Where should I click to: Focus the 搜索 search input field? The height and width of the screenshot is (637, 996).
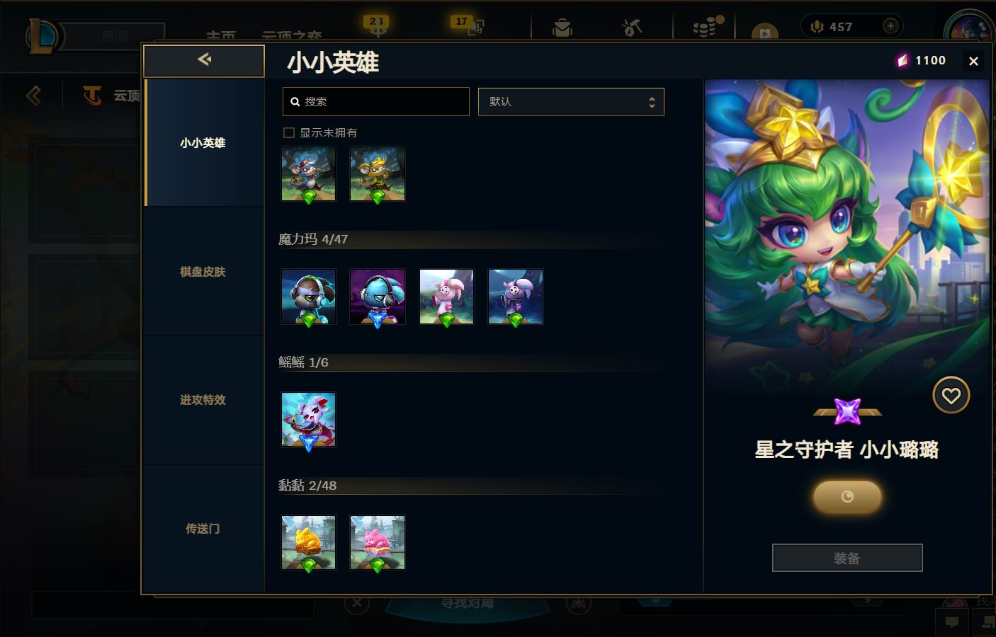[x=376, y=102]
